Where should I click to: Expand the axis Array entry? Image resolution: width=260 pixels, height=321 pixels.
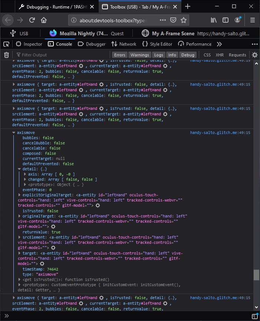point(25,174)
